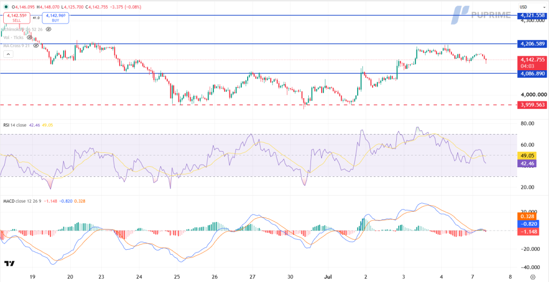Select the 3,959.563 red price label
The height and width of the screenshot is (282, 549).
532,105
